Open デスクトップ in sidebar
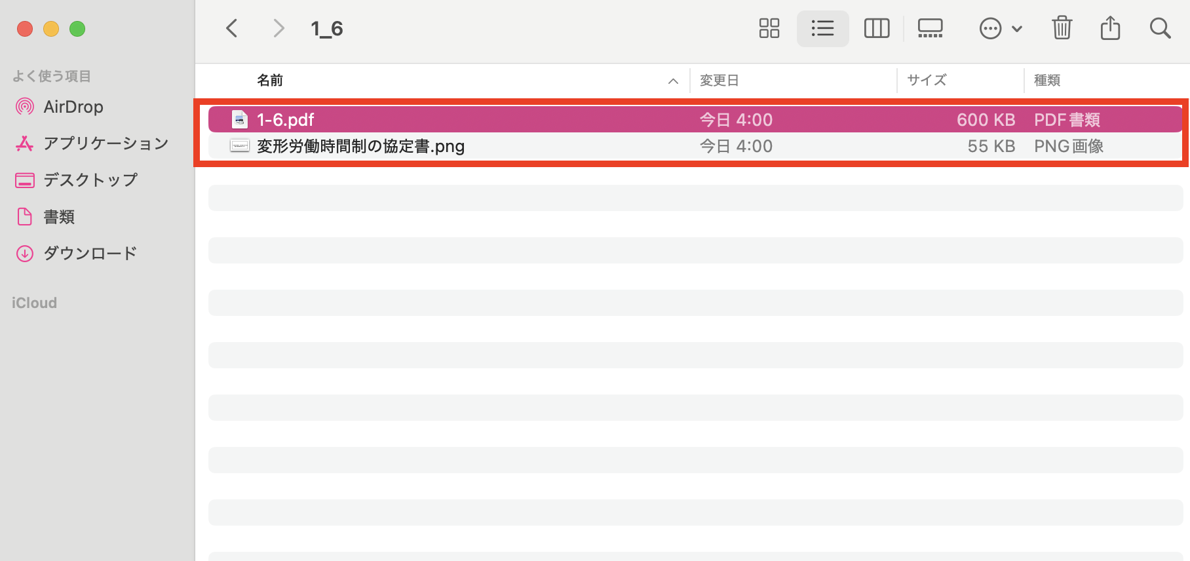This screenshot has height=561, width=1190. coord(90,180)
